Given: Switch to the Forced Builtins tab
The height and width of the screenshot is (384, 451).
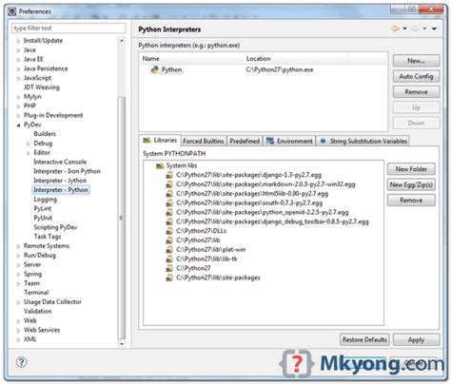Looking at the screenshot, I should 204,141.
